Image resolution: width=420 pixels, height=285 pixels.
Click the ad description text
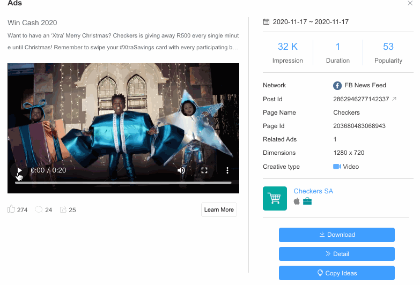point(123,41)
